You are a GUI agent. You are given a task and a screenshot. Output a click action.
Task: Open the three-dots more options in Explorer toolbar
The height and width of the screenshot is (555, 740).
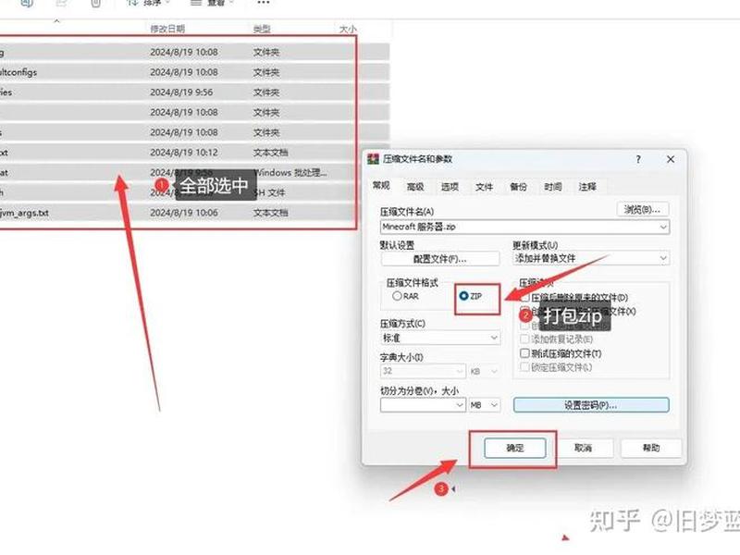[x=264, y=3]
